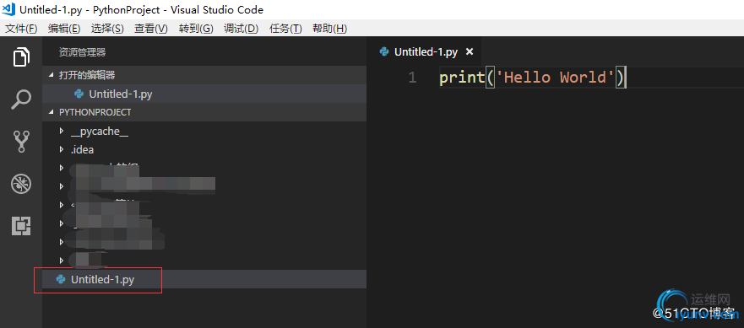Expand the __pycache__ folder
Viewport: 744px width, 328px height.
point(61,131)
